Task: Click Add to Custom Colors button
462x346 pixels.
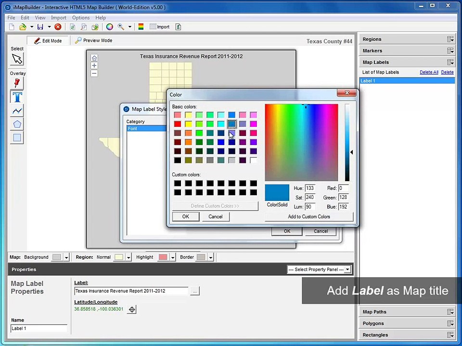Action: (x=309, y=217)
